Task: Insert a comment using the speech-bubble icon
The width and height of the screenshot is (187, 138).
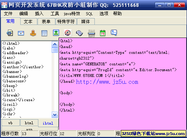Action: pyautogui.click(x=114, y=33)
